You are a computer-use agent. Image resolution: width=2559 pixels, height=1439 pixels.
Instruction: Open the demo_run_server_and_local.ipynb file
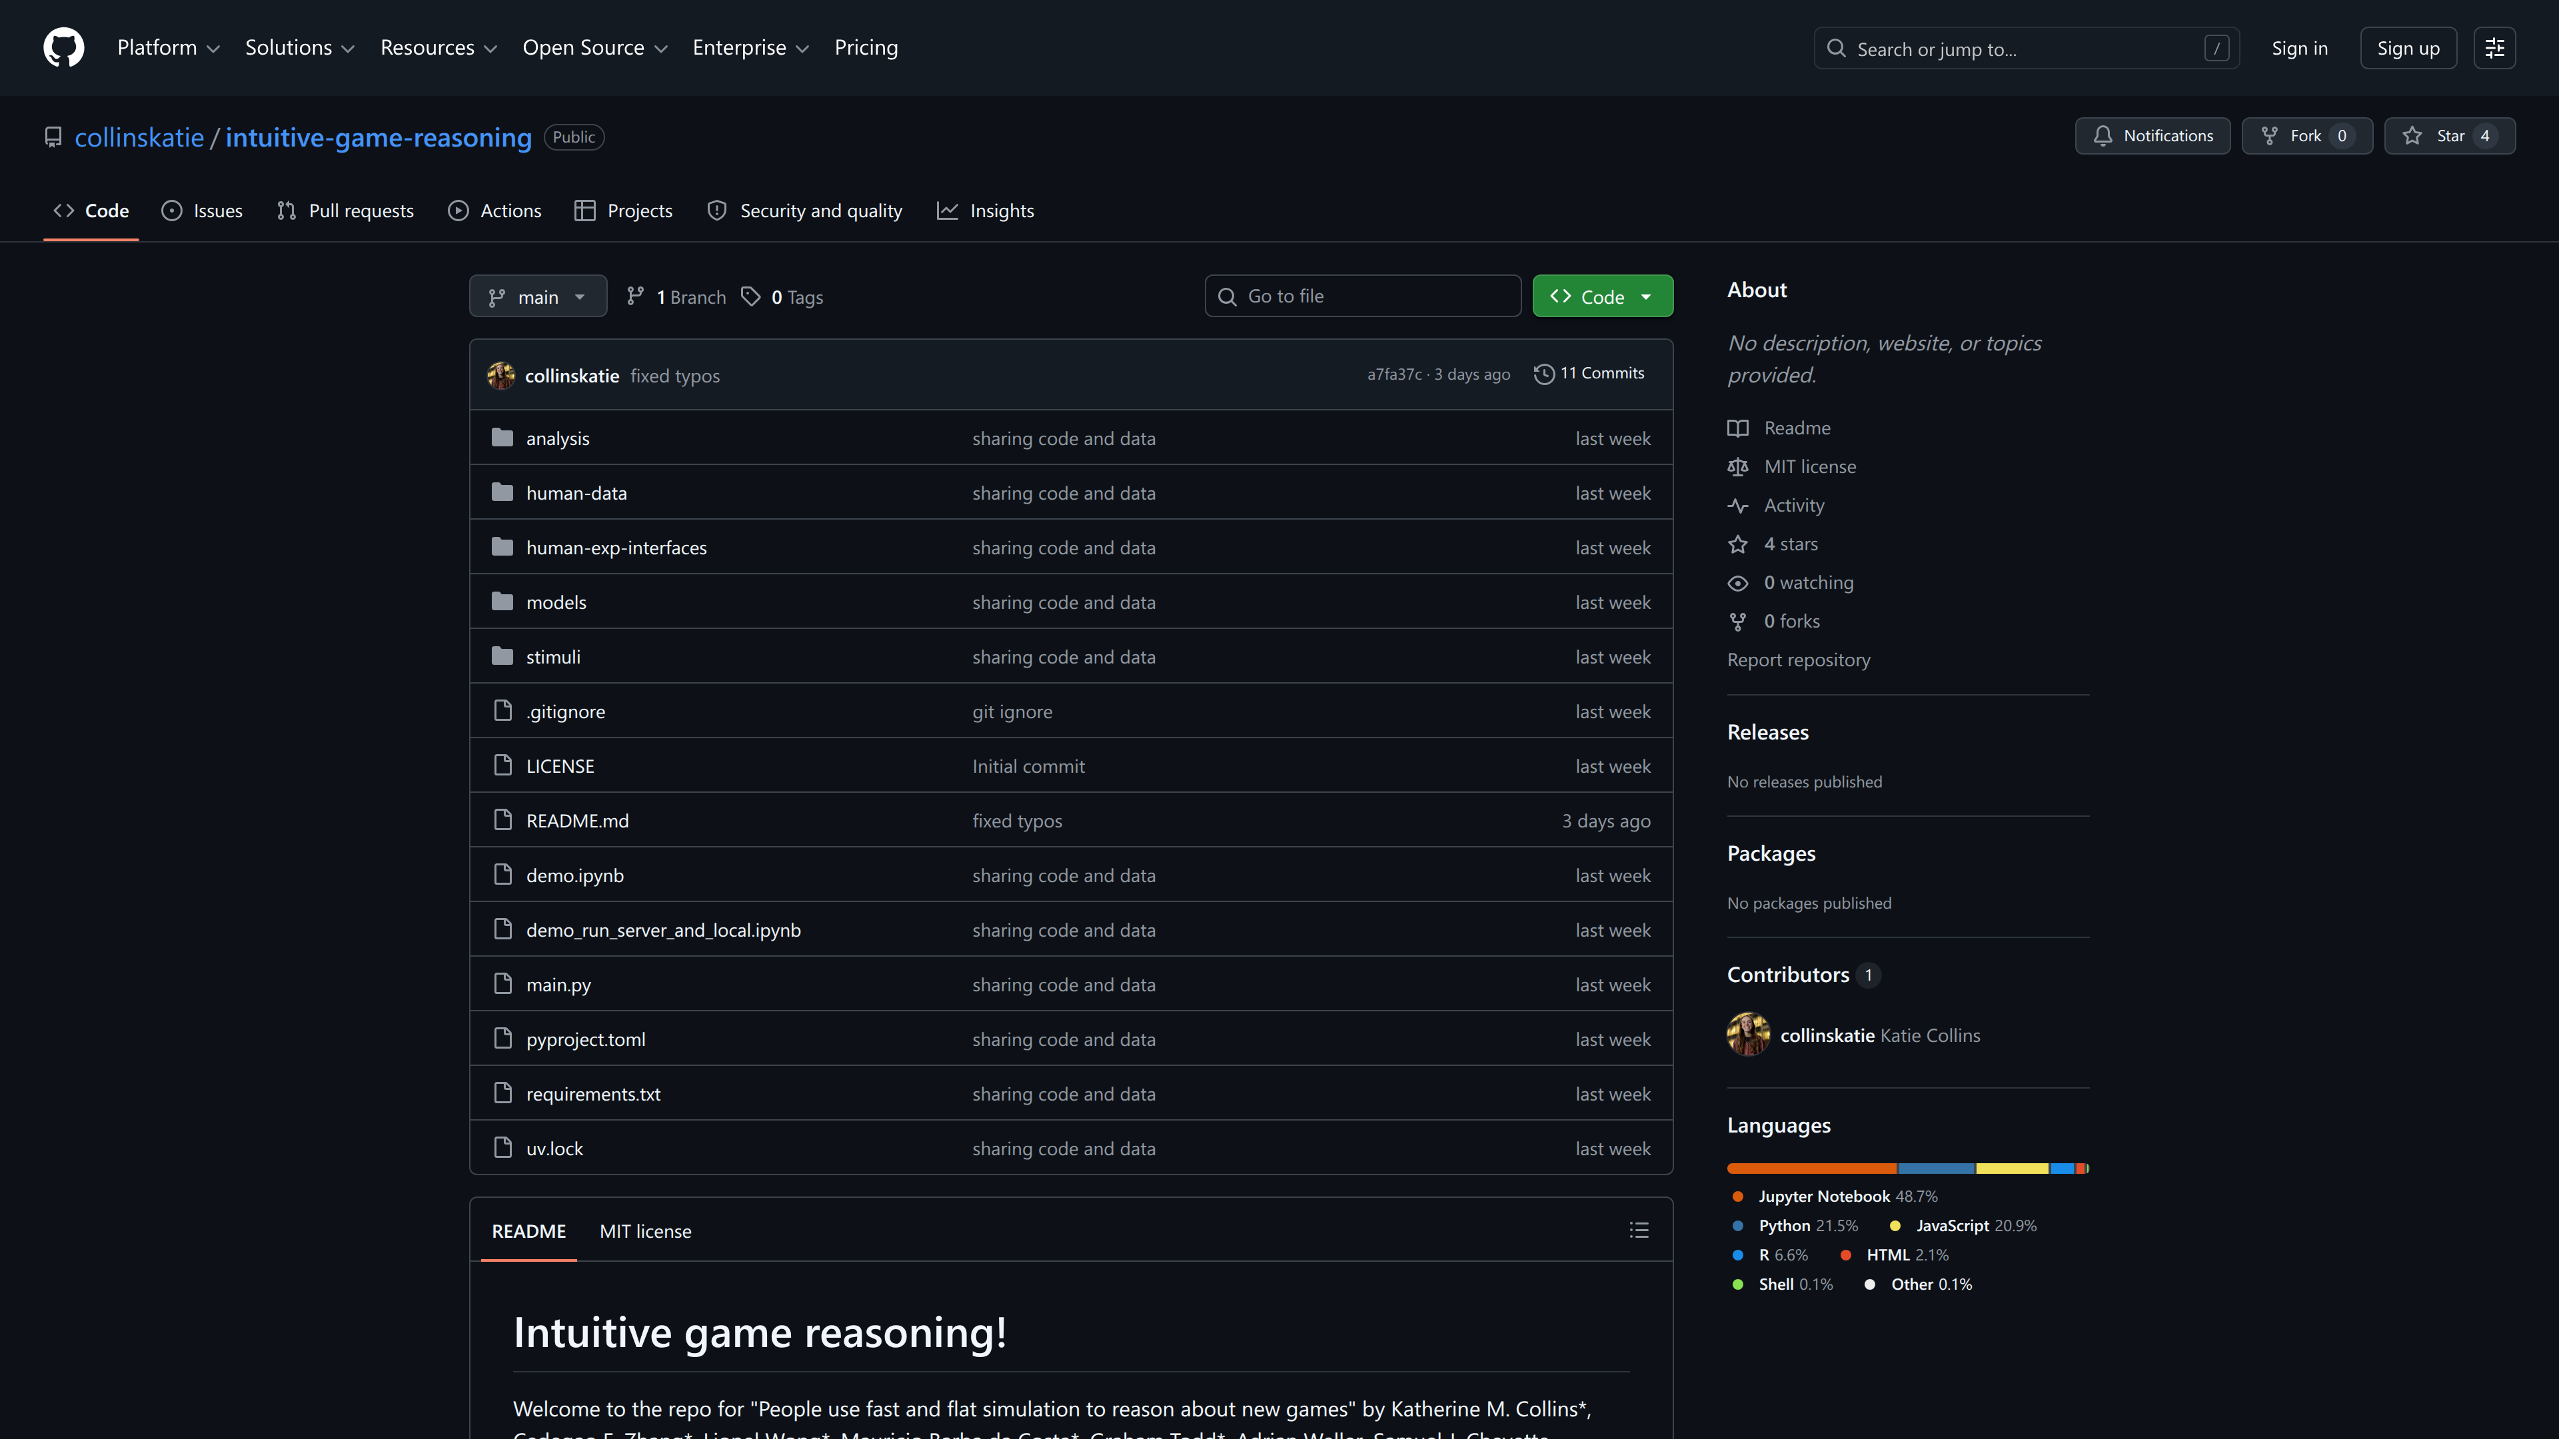(x=662, y=931)
